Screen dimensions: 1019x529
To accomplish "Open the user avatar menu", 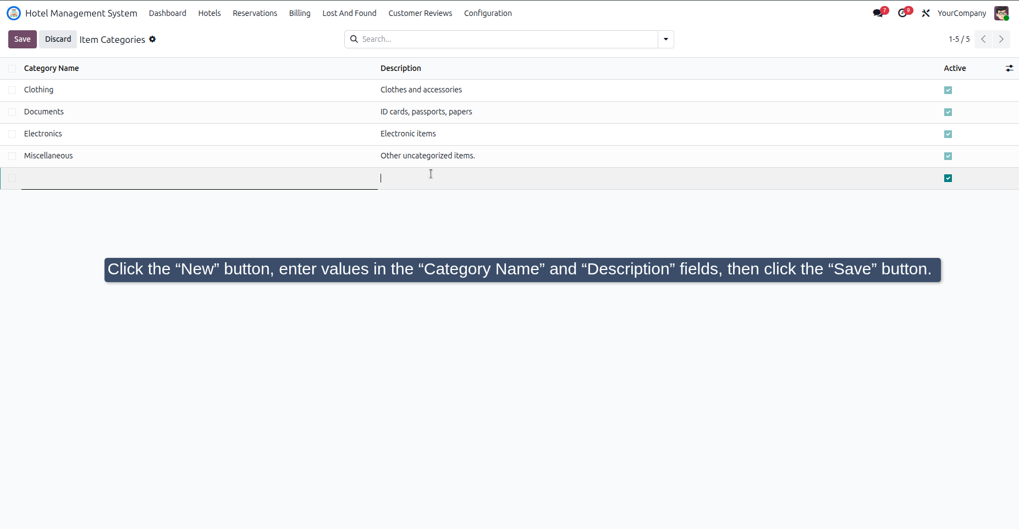I will (1001, 13).
